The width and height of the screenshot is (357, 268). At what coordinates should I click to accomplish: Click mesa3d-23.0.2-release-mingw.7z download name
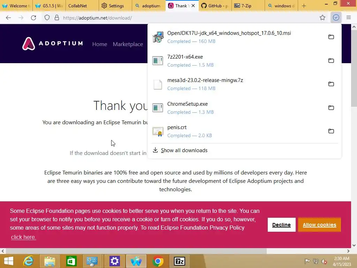205,80
